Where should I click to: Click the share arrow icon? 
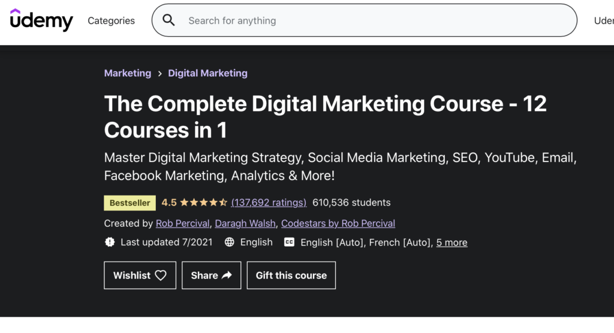coord(227,275)
